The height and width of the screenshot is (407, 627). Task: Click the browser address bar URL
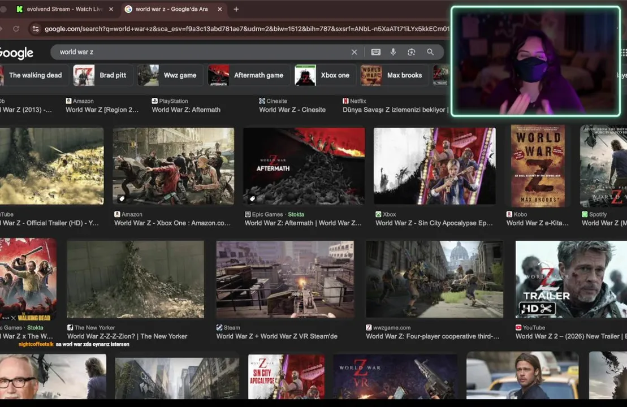(x=247, y=29)
